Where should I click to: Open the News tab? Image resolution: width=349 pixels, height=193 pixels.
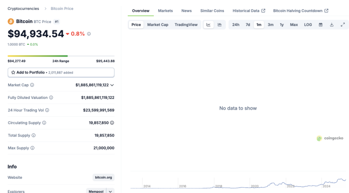[x=186, y=11]
